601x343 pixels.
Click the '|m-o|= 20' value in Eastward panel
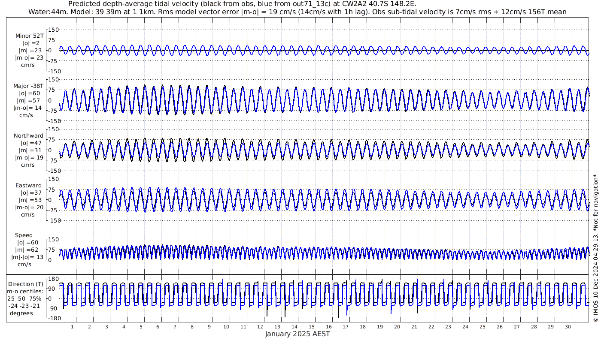tap(28, 208)
